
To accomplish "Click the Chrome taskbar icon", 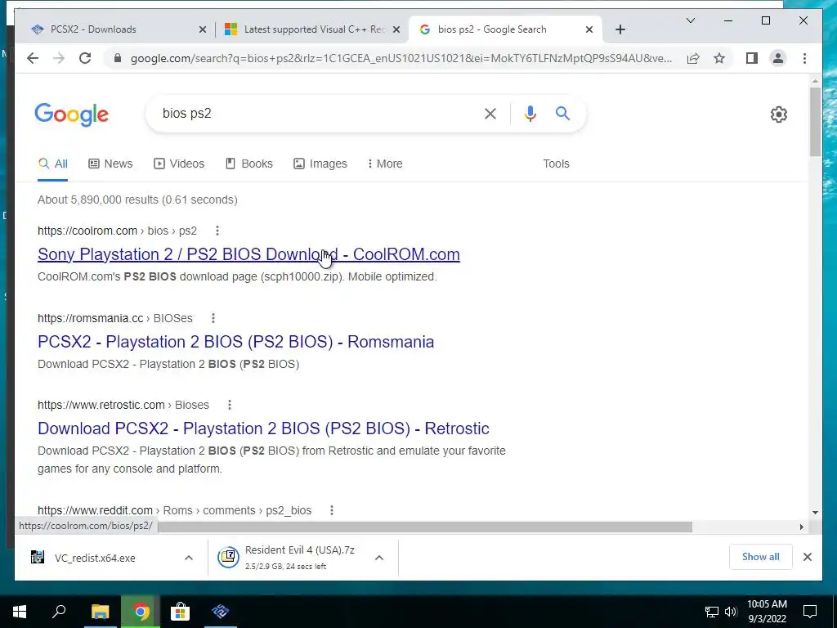I will (141, 612).
